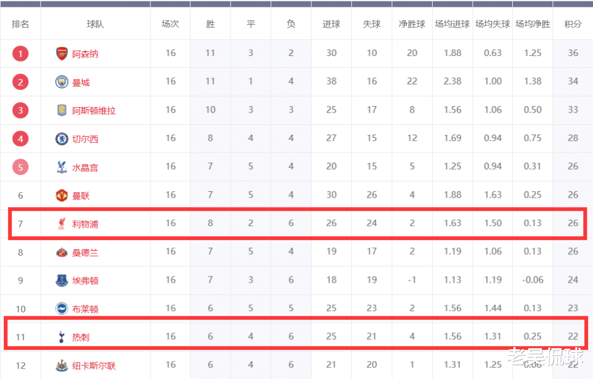Image resolution: width=593 pixels, height=379 pixels.
Task: Click the Manchester City crest icon
Action: 62,82
